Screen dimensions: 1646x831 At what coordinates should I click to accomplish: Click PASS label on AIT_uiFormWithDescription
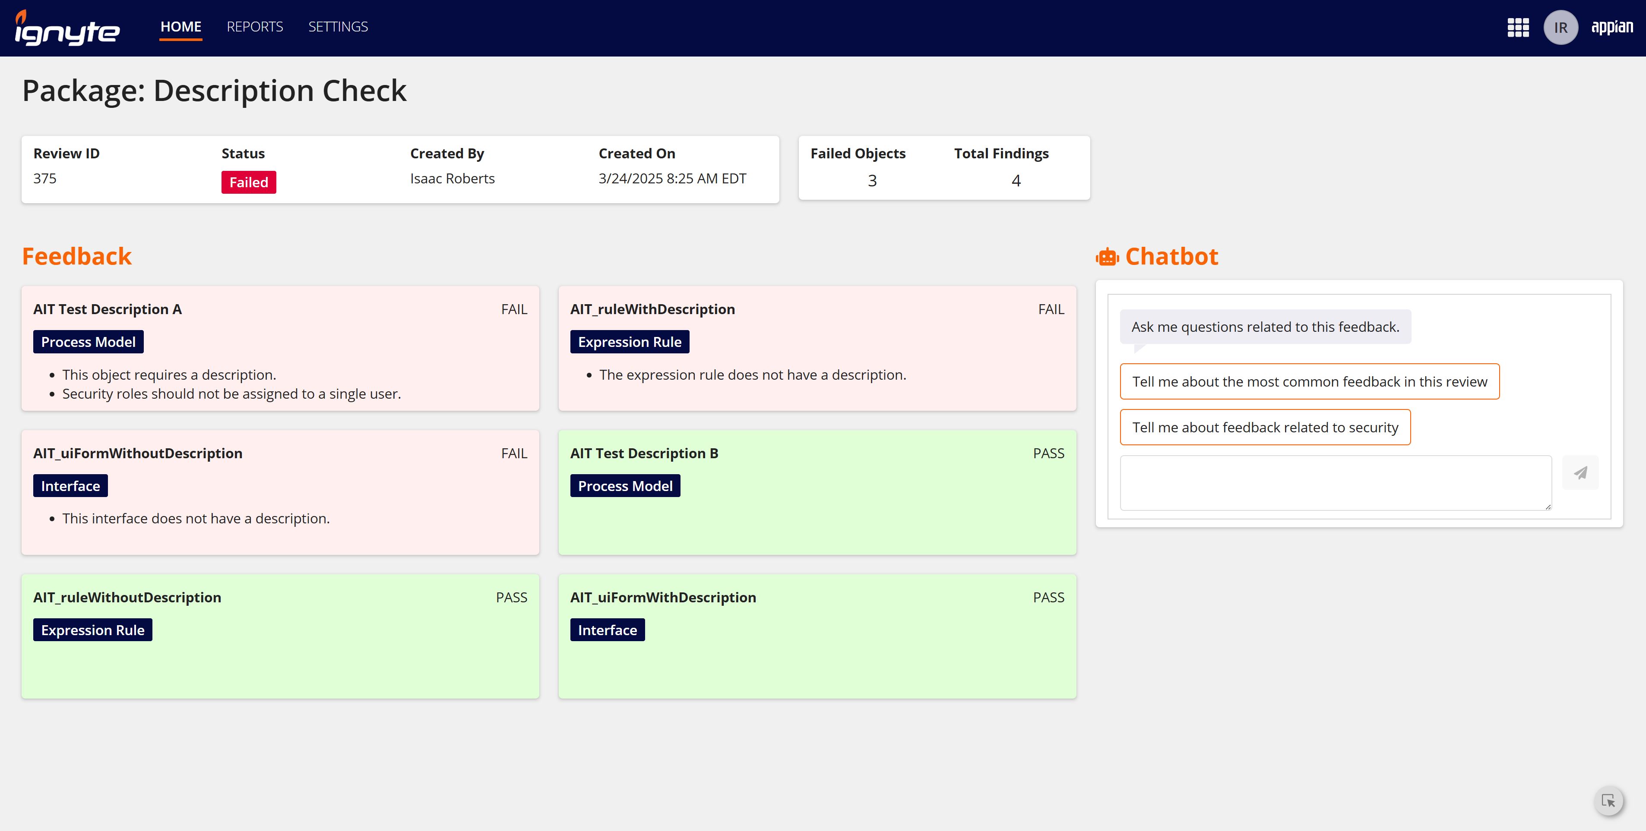click(1048, 598)
